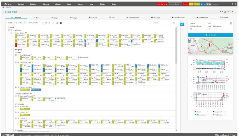The width and height of the screenshot is (239, 137).
Task: Toggle the green 481 up filter
Action: pyautogui.click(x=20, y=23)
